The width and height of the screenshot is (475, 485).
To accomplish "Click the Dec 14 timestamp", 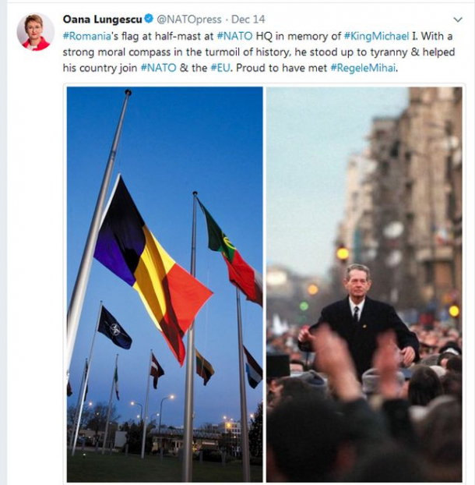I will (x=248, y=19).
